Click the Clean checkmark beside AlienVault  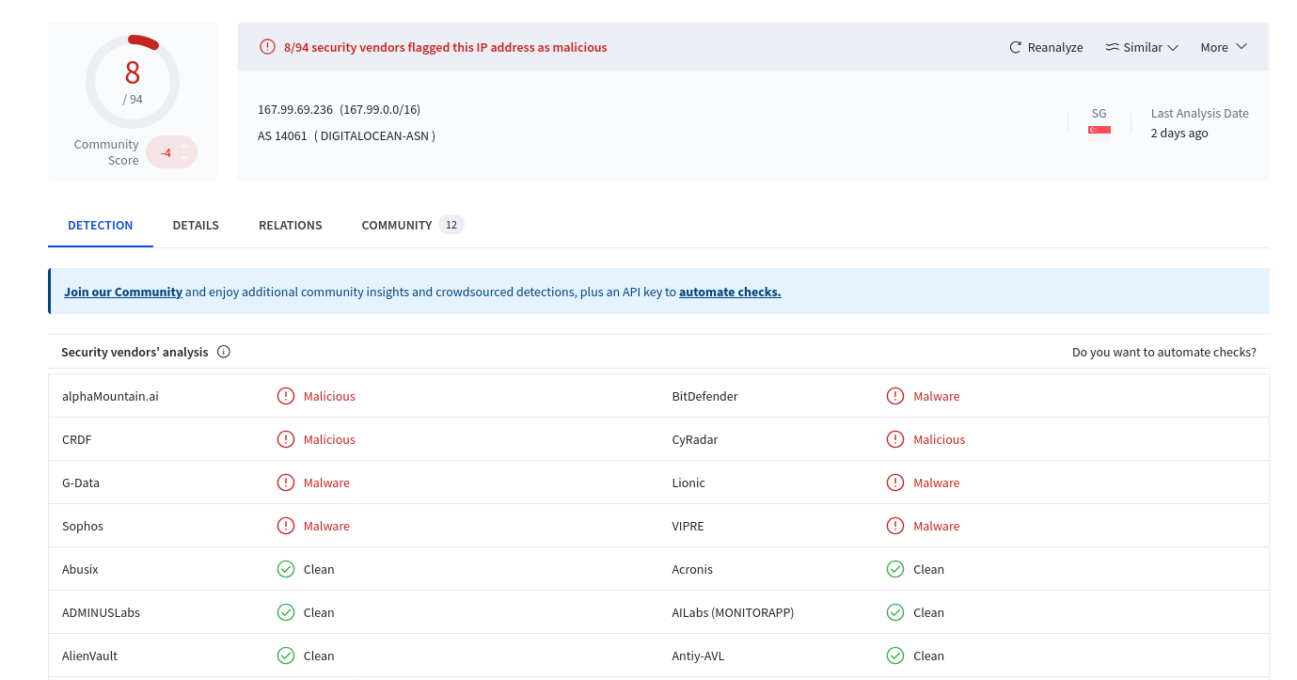[x=285, y=656]
